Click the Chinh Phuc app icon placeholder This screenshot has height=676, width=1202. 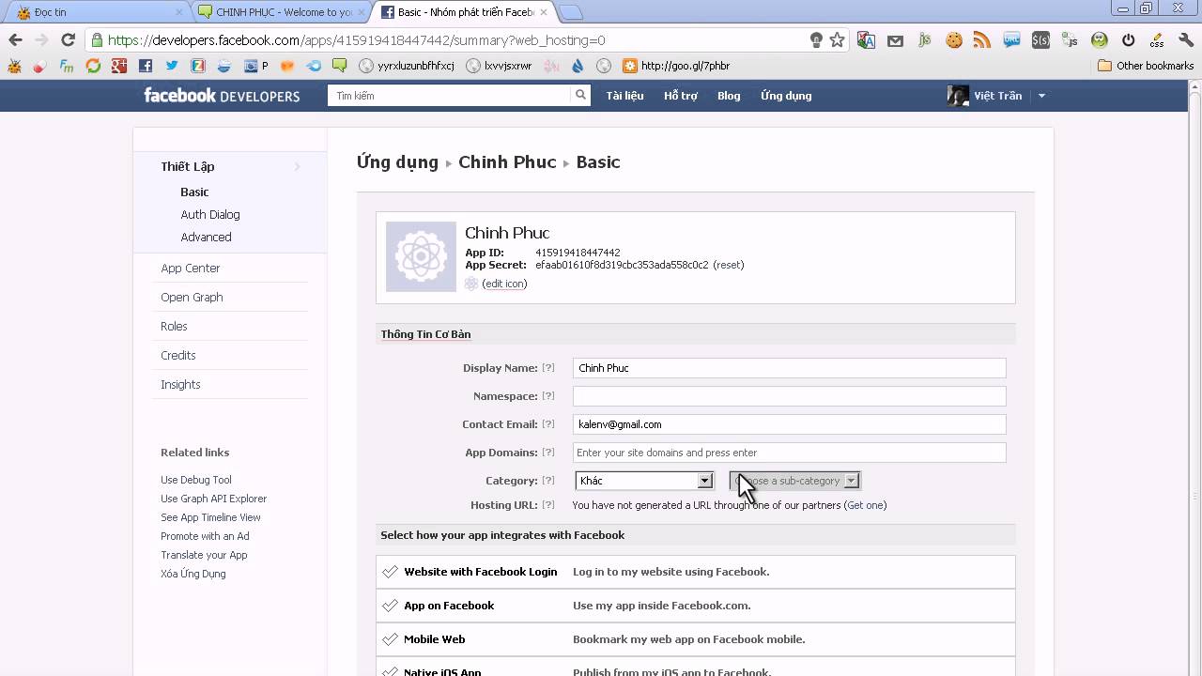pos(421,256)
